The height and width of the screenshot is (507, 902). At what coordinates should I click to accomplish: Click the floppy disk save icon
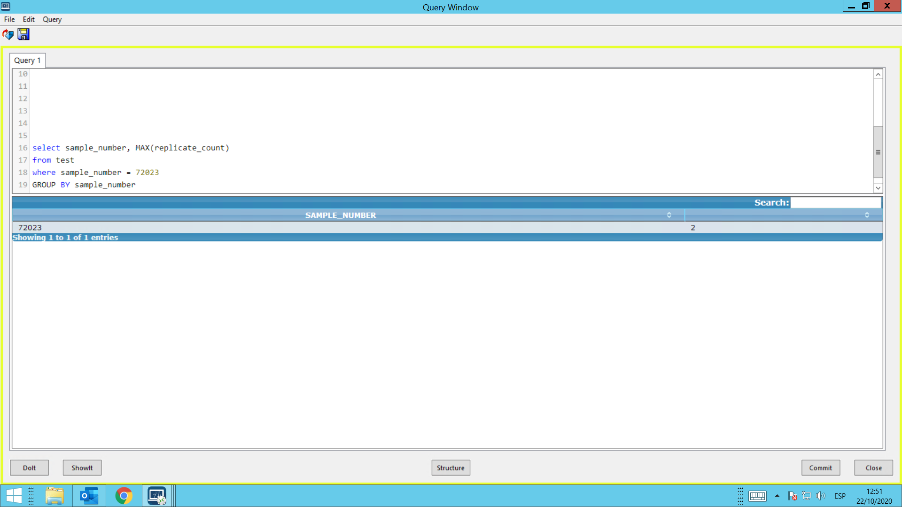coord(23,34)
